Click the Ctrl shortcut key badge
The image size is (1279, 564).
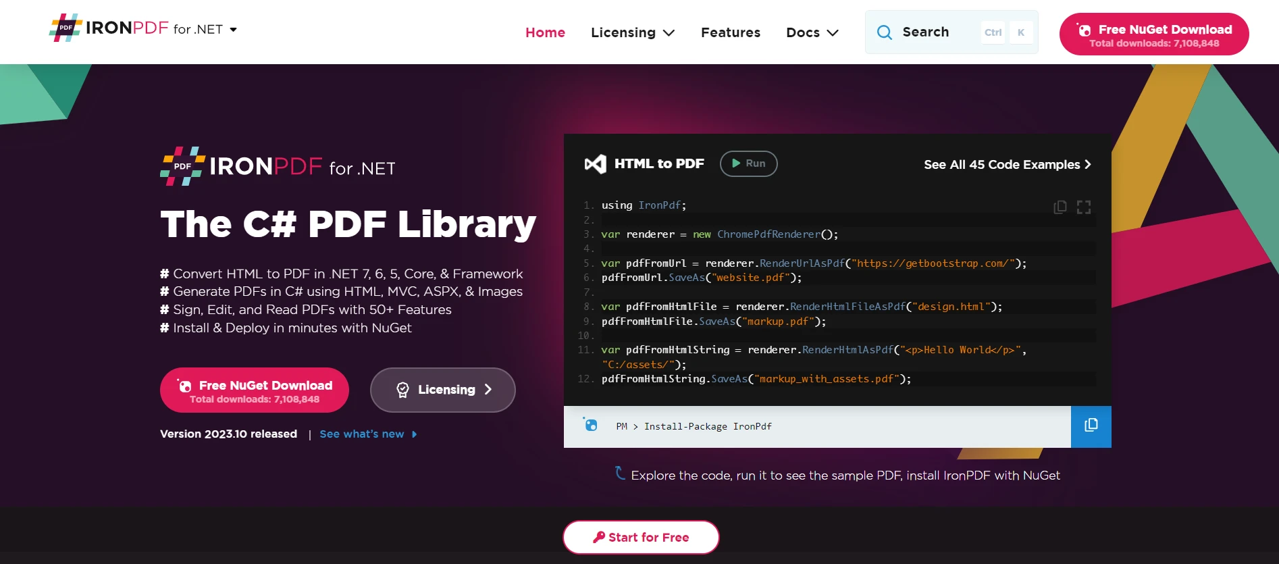pyautogui.click(x=993, y=32)
